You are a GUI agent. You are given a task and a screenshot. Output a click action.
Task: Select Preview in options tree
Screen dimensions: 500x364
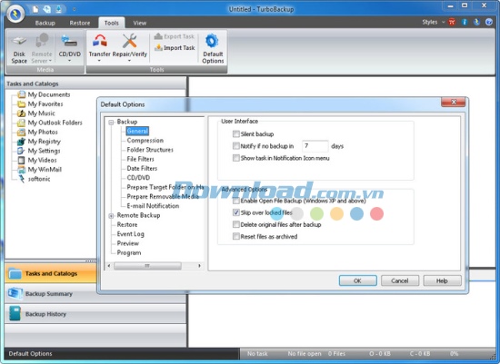coord(128,243)
